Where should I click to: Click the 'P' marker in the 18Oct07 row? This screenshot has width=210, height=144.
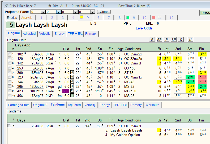[x=72, y=91]
